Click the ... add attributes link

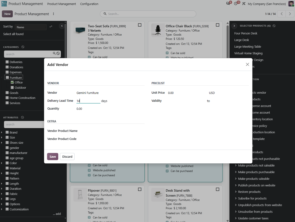click(57, 214)
